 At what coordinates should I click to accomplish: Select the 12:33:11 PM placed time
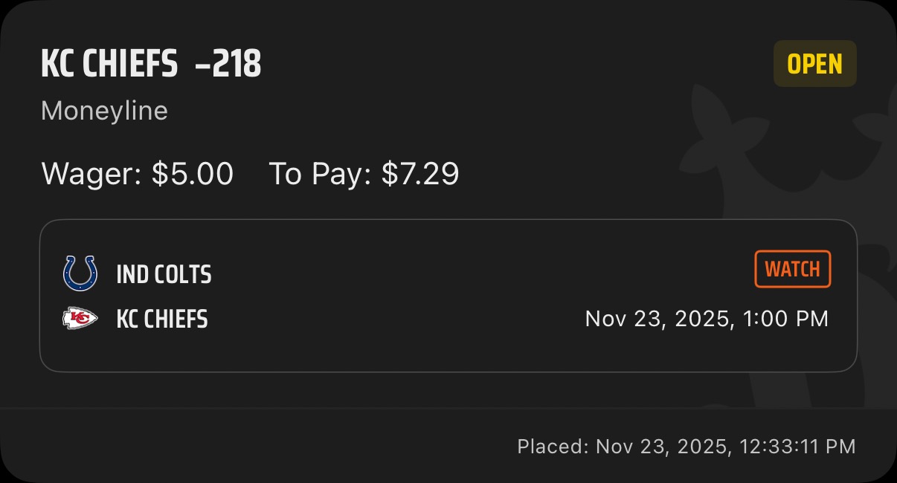[x=797, y=447]
